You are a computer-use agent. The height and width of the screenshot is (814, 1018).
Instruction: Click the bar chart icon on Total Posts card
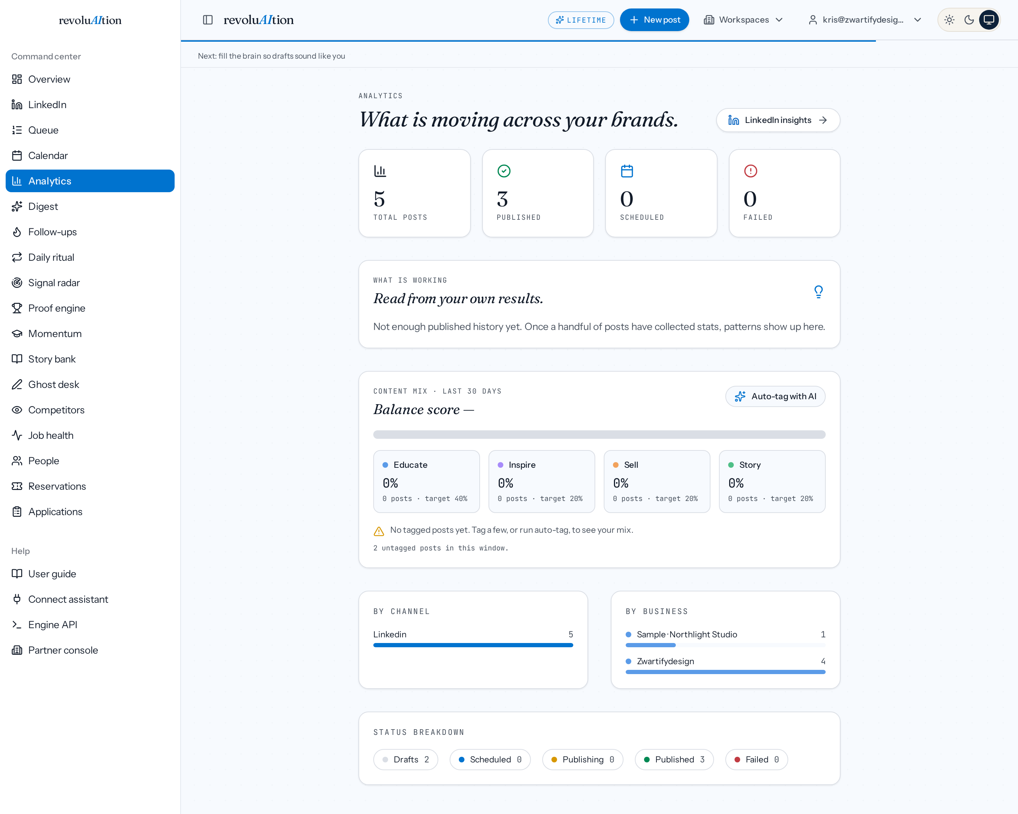coord(380,171)
